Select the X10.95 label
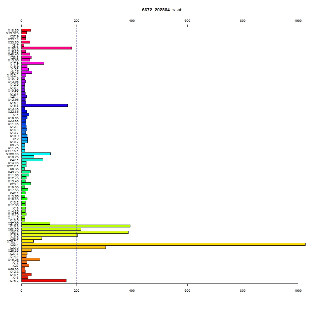 (x=13, y=91)
